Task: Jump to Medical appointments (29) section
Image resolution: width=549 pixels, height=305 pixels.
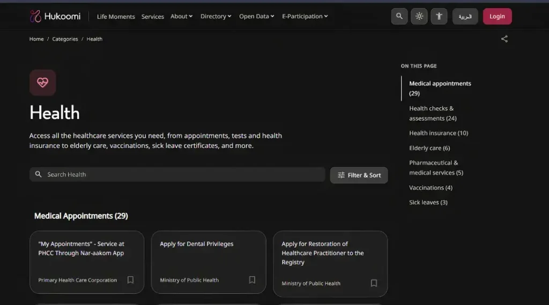Action: [x=440, y=88]
